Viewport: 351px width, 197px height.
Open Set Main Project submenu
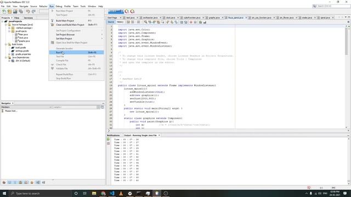pos(76,39)
